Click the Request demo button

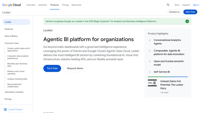coord(75,68)
